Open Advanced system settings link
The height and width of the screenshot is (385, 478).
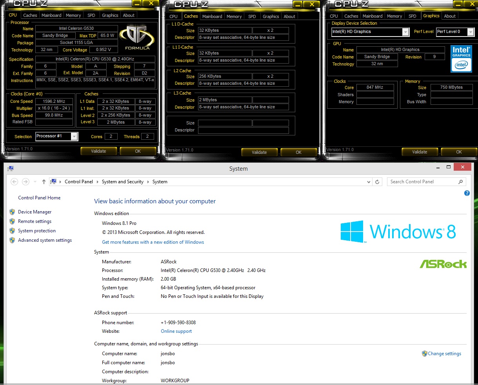point(45,240)
